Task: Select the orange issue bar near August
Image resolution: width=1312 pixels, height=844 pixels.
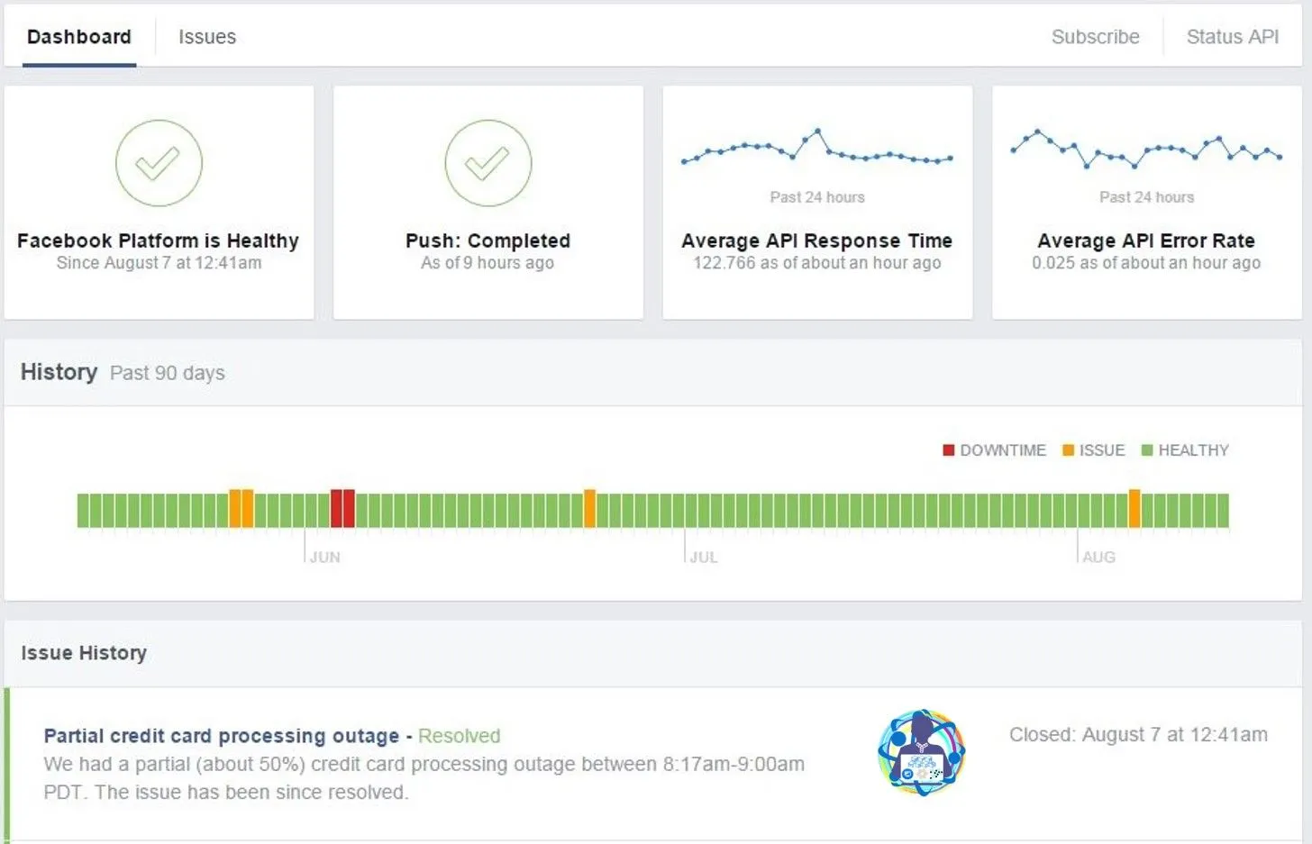Action: [x=1134, y=509]
